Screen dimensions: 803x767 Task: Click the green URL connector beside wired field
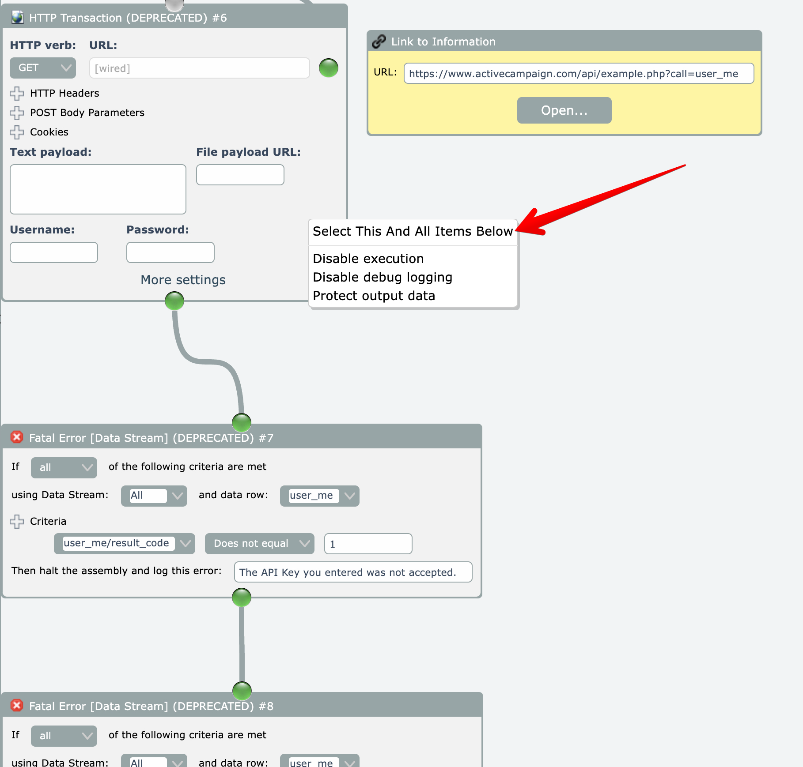click(328, 68)
